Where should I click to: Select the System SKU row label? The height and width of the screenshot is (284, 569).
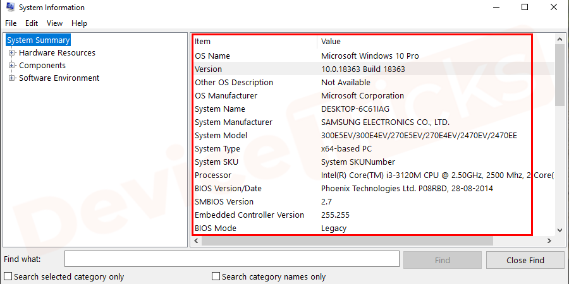point(217,162)
